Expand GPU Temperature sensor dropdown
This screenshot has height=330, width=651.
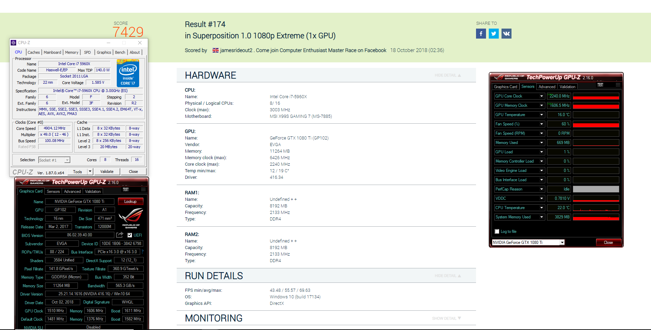point(542,115)
